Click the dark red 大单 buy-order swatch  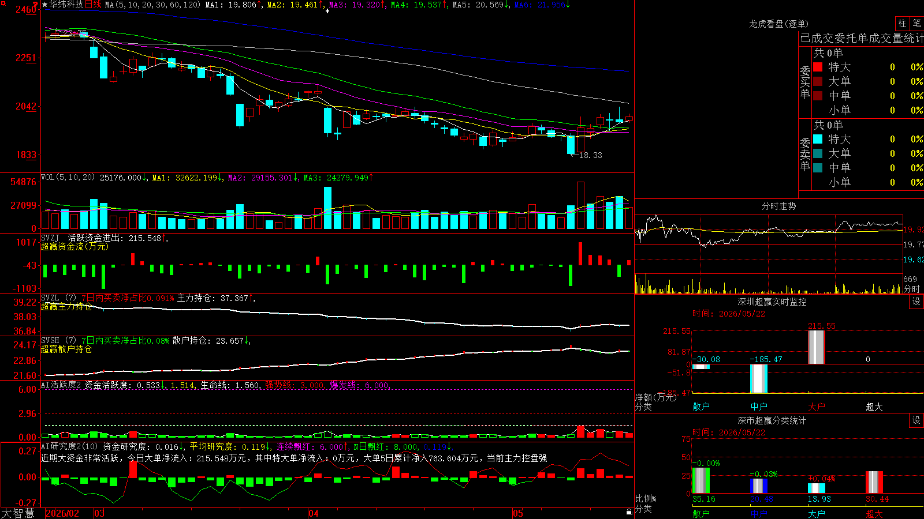(818, 81)
